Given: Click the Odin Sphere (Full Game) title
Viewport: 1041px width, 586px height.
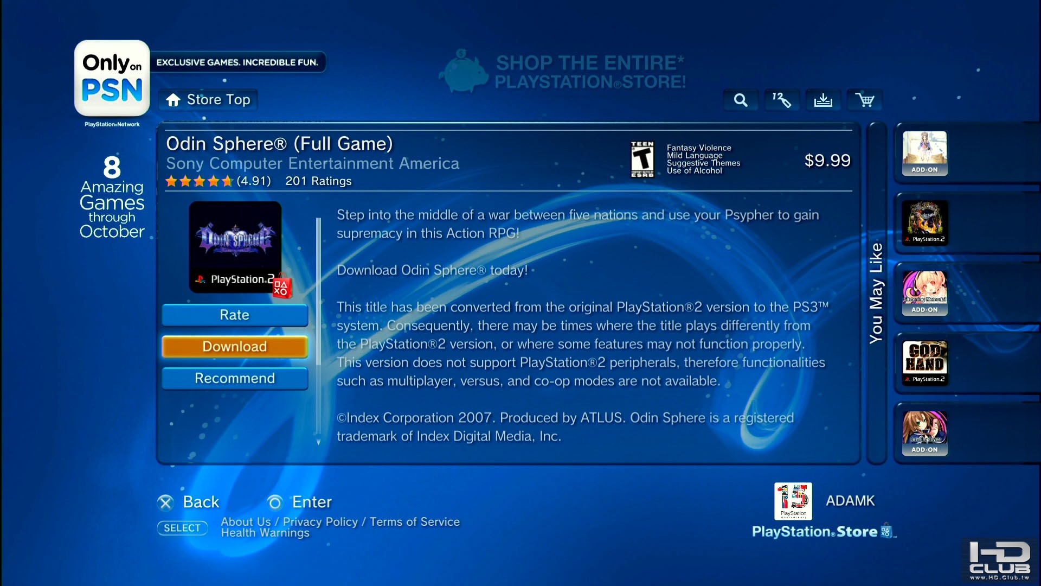Looking at the screenshot, I should coord(279,144).
